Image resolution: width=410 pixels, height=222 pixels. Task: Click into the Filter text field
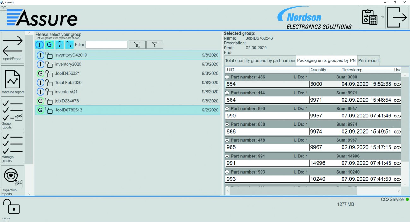(x=107, y=45)
